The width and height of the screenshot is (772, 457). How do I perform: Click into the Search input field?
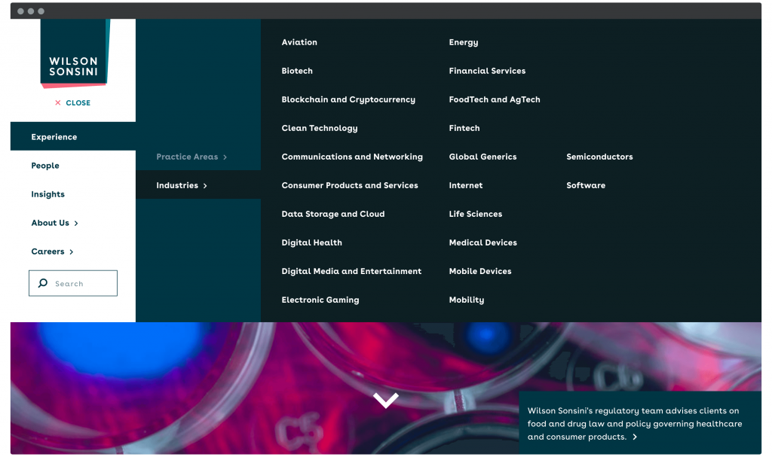(73, 283)
